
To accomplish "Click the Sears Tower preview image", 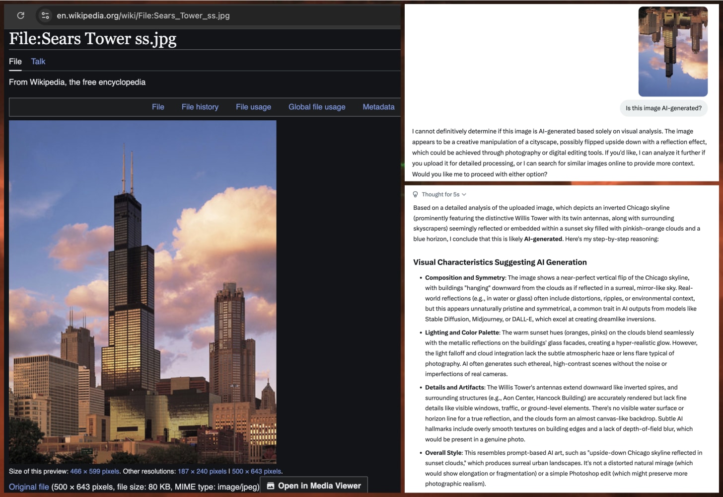I will pos(143,293).
